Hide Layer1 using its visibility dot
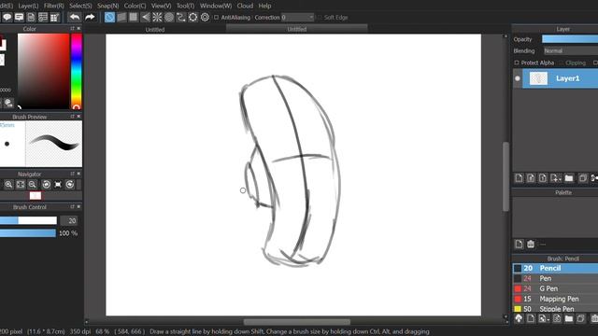 [518, 78]
